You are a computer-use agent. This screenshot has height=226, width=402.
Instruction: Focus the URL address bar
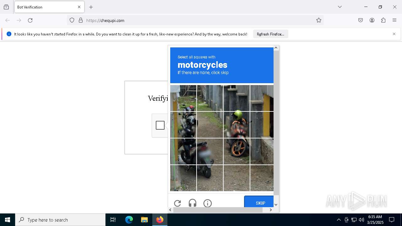[x=195, y=20]
